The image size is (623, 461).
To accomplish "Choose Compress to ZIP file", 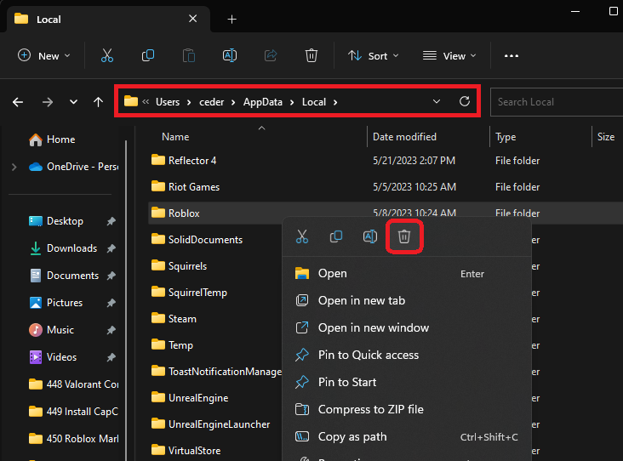I will 370,409.
